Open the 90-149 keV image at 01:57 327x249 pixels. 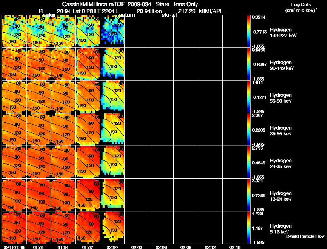(x=87, y=64)
